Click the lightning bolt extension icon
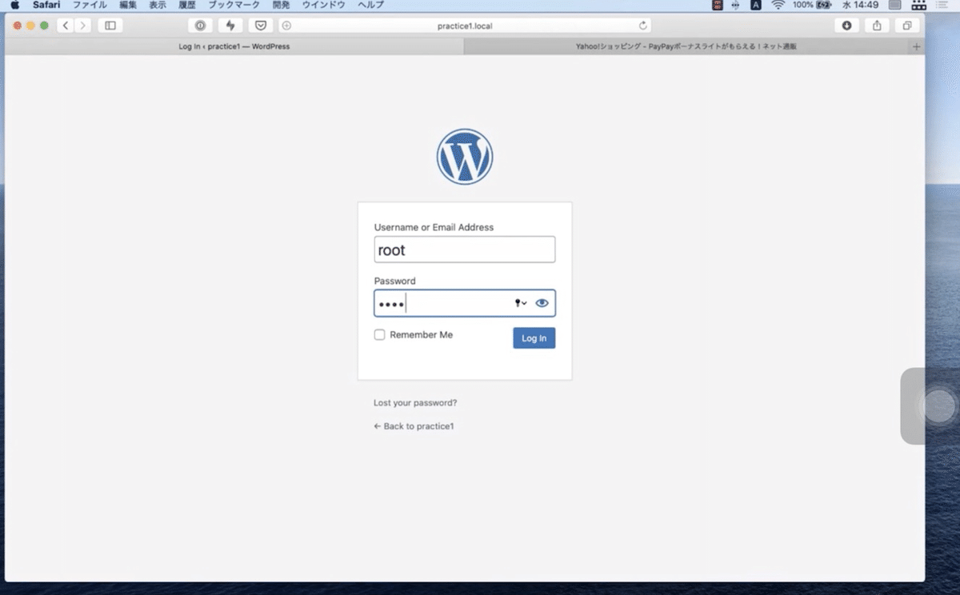The image size is (960, 595). (230, 26)
